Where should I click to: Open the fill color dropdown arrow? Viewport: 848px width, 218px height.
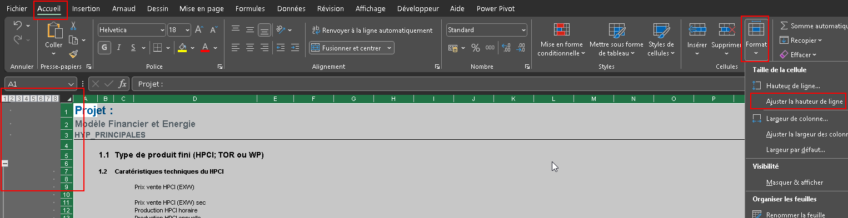point(192,48)
